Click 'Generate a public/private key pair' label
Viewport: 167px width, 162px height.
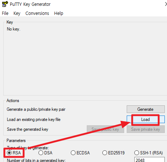pyautogui.click(x=36, y=109)
